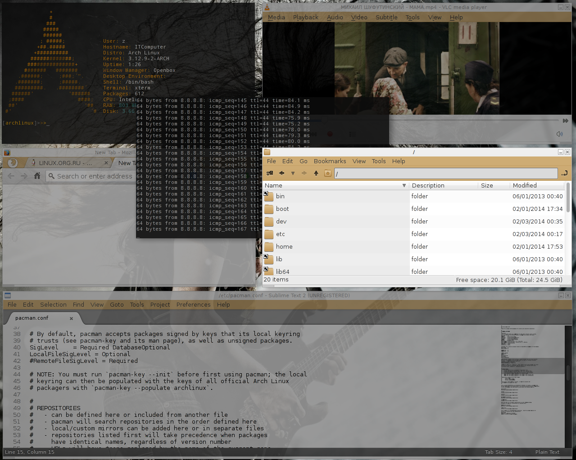Go to home folder in file manager toolbar
This screenshot has width=576, height=460.
tap(328, 173)
